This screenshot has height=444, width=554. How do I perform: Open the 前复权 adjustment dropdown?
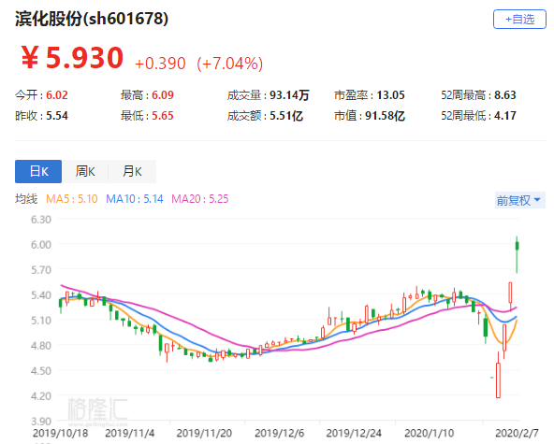(x=520, y=200)
